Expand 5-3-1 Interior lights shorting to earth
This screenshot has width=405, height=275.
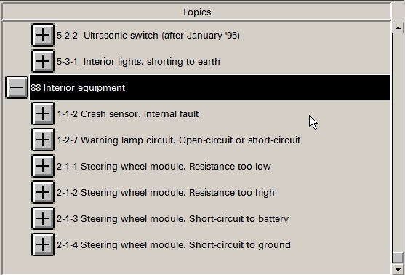43,62
